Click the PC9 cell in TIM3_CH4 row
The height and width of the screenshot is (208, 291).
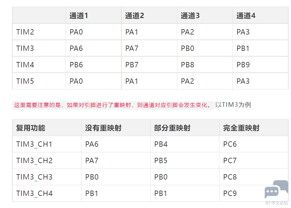click(230, 194)
